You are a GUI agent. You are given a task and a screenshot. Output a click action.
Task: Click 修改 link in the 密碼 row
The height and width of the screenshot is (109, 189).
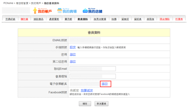point(73,54)
